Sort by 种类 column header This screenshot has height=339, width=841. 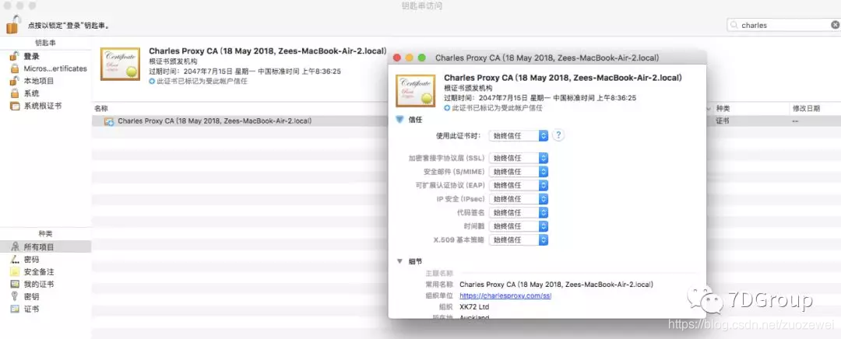pyautogui.click(x=723, y=108)
